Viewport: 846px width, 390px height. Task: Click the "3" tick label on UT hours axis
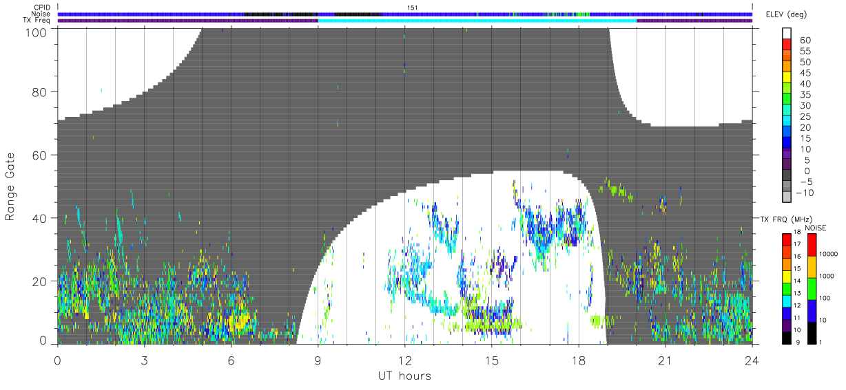click(144, 360)
